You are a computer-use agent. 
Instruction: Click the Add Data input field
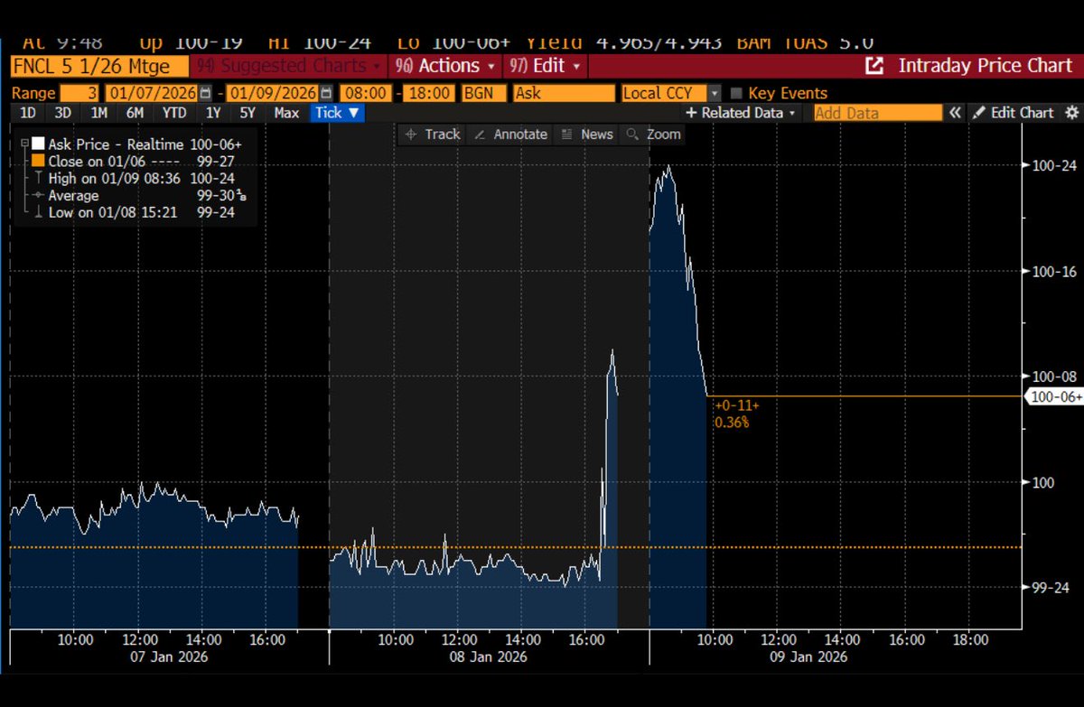click(877, 113)
